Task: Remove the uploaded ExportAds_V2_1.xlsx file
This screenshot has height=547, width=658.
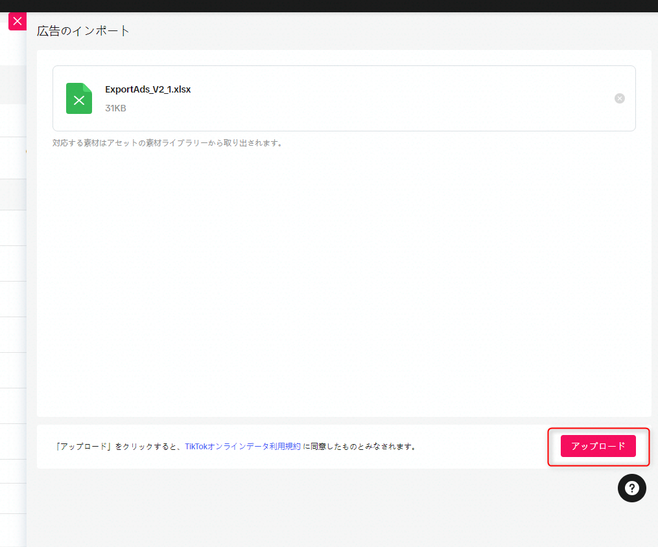Action: (619, 98)
